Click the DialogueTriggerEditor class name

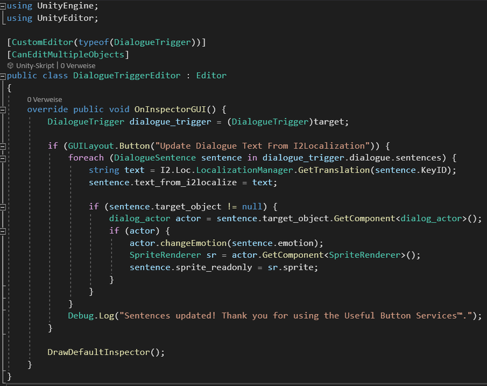tap(127, 76)
